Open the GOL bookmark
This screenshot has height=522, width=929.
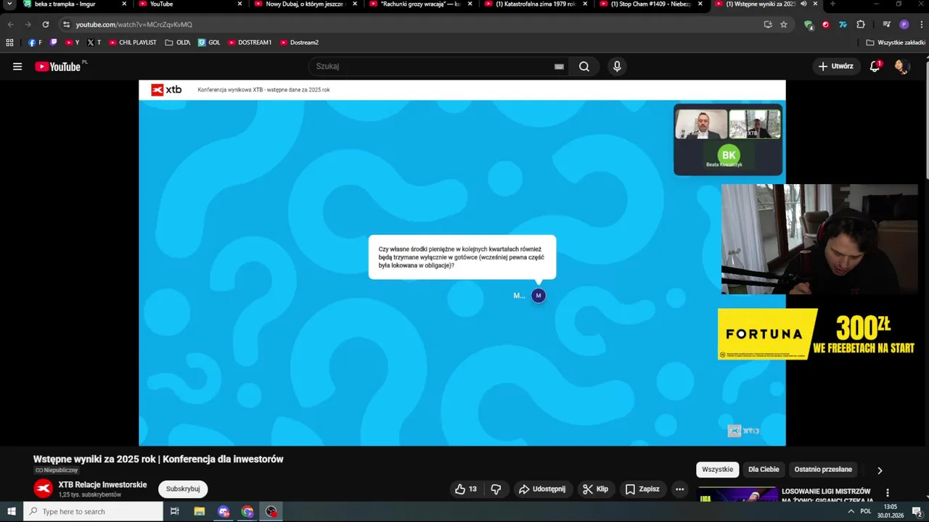(209, 43)
